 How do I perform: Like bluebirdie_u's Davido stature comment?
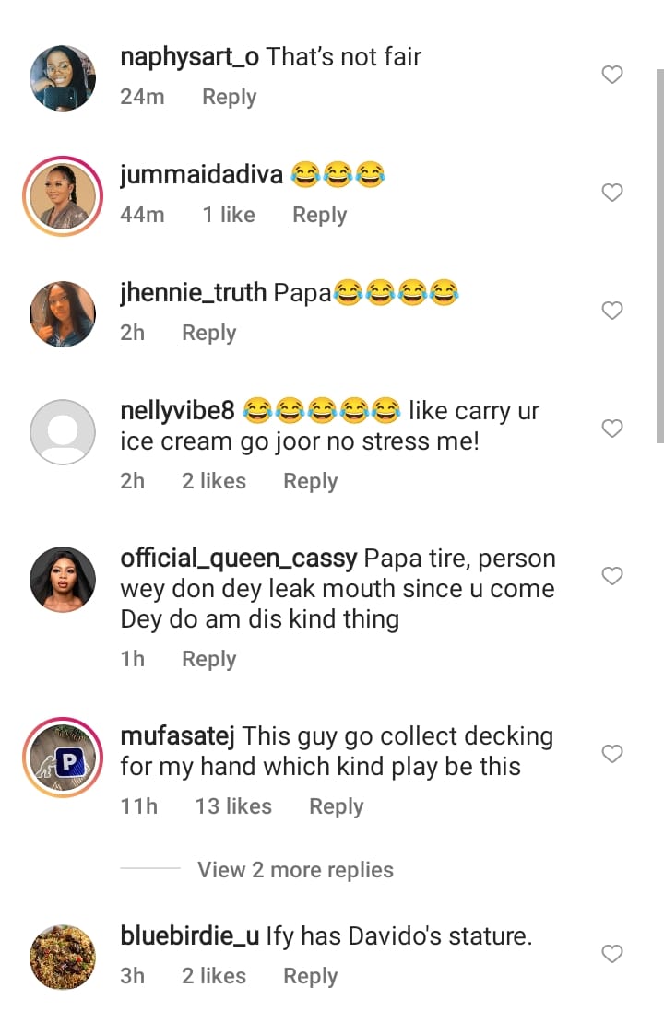[x=612, y=954]
